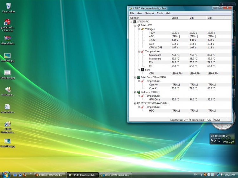The width and height of the screenshot is (238, 178).
Task: Select the Untitled.jpg desktop file
Action: pos(8,58)
